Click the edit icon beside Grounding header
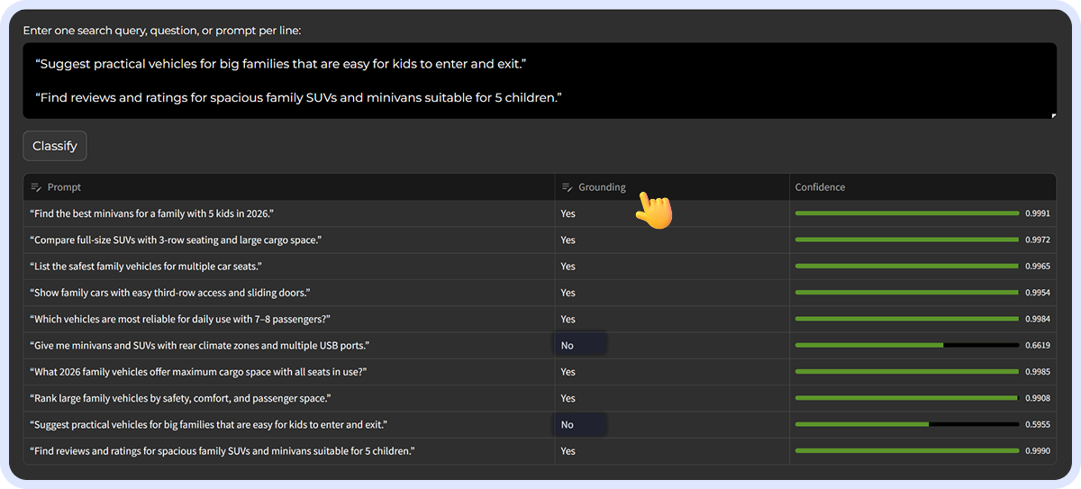The height and width of the screenshot is (489, 1081). point(568,187)
